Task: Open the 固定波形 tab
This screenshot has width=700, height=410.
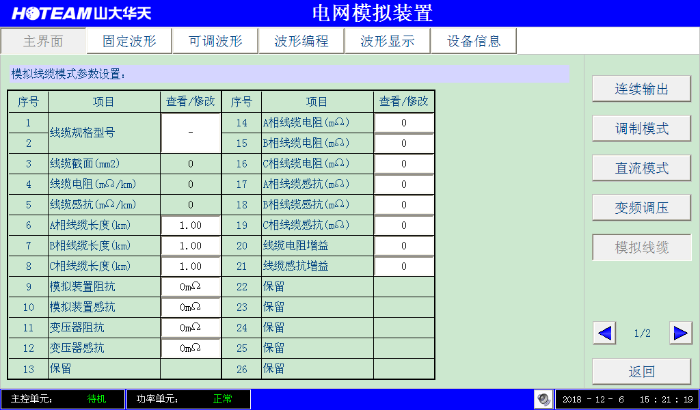Action: 129,41
